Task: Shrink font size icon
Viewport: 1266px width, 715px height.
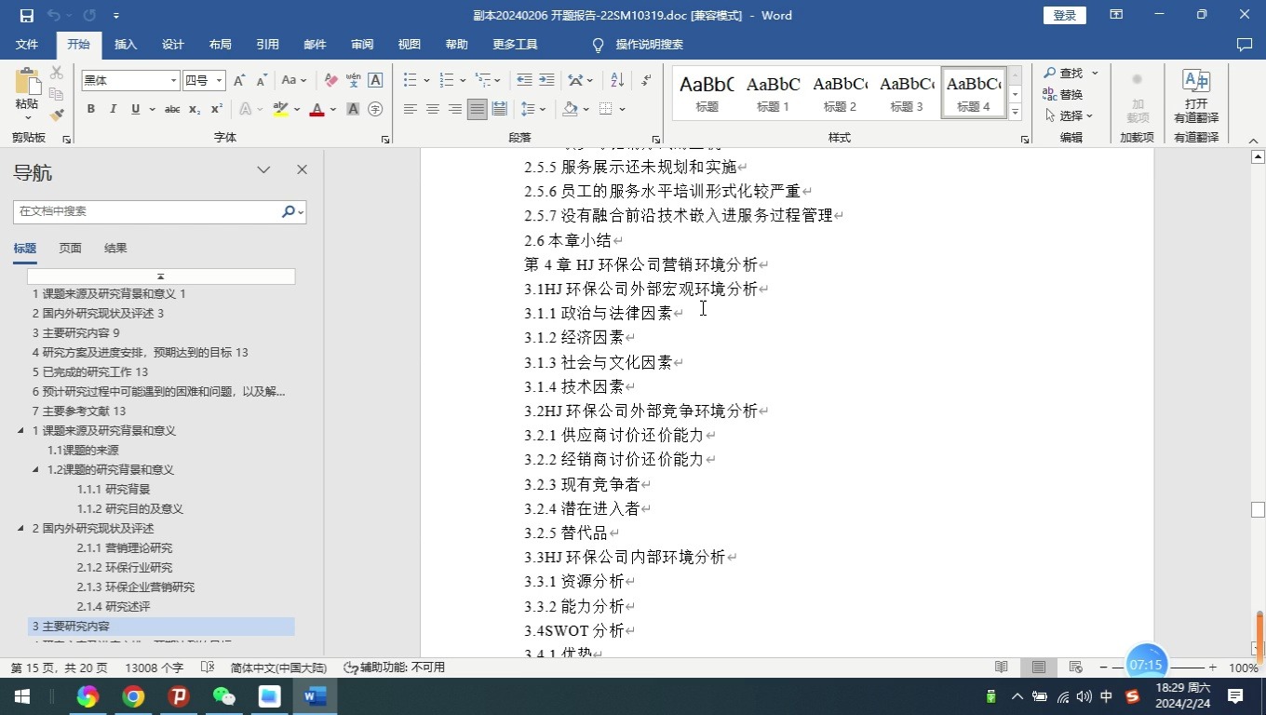Action: [x=262, y=80]
